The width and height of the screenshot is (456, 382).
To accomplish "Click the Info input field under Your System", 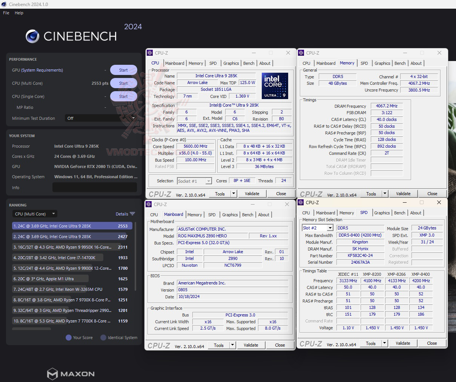I will (x=95, y=187).
